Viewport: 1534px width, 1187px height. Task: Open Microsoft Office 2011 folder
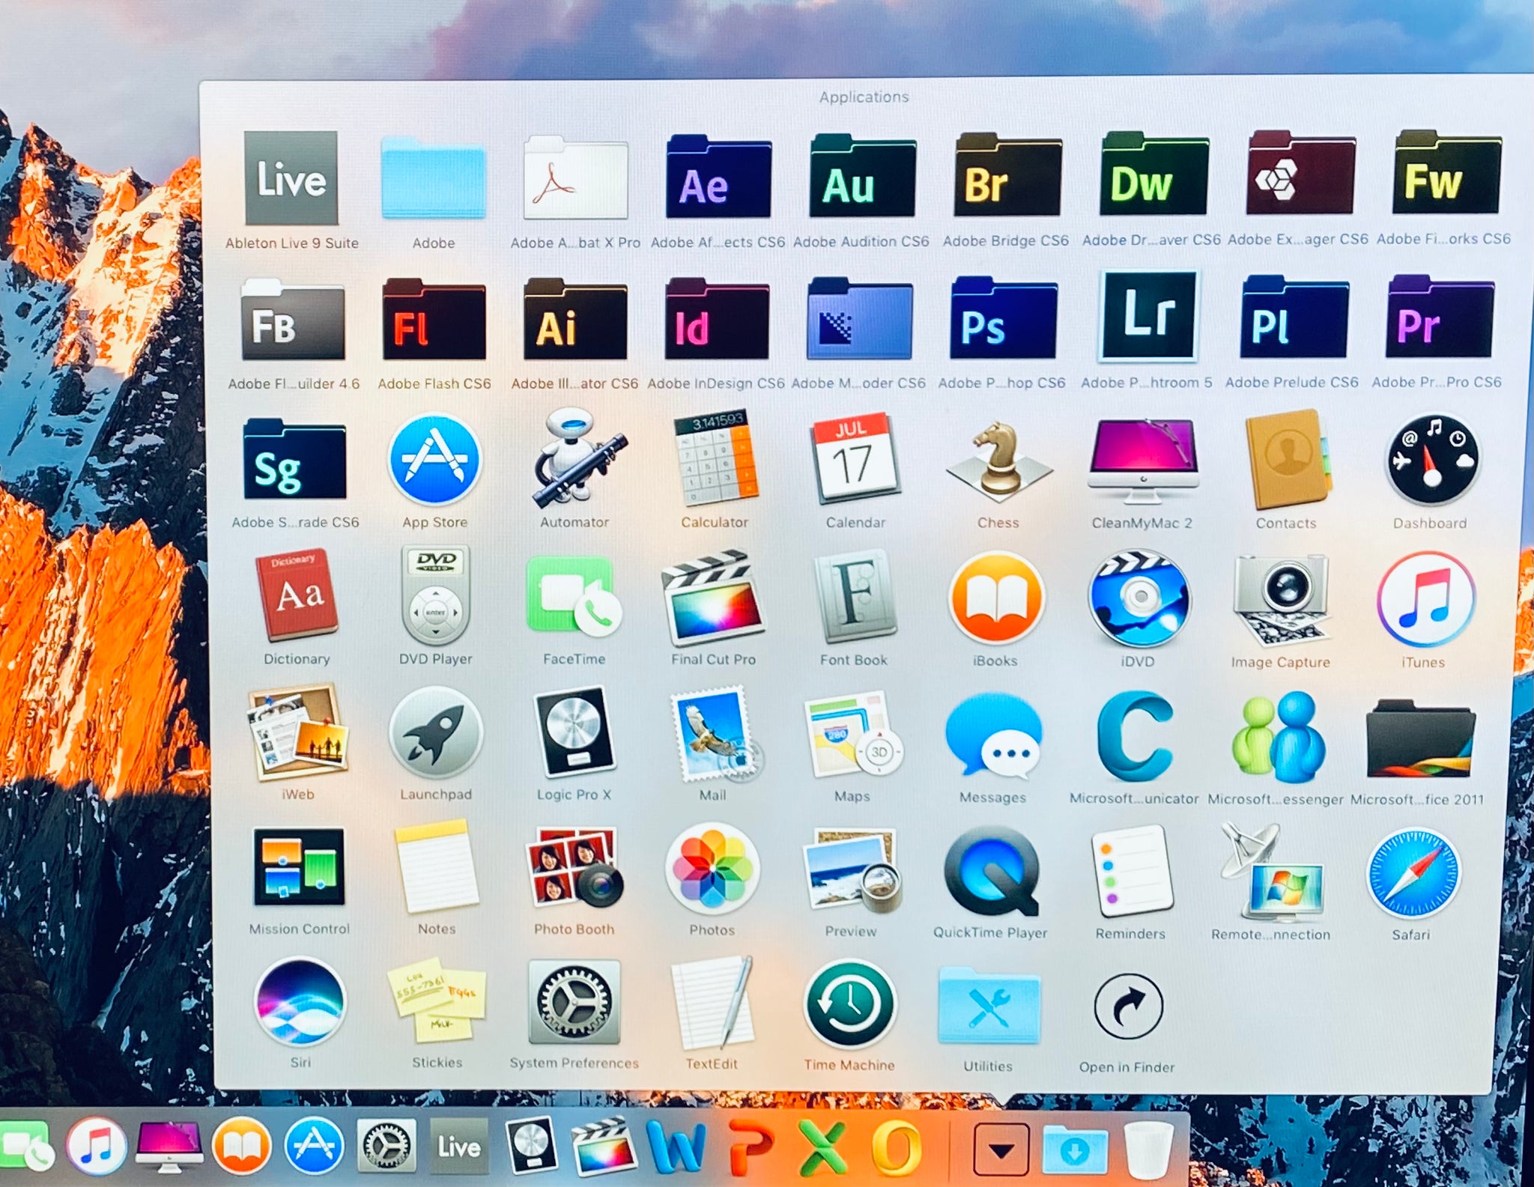pos(1419,738)
